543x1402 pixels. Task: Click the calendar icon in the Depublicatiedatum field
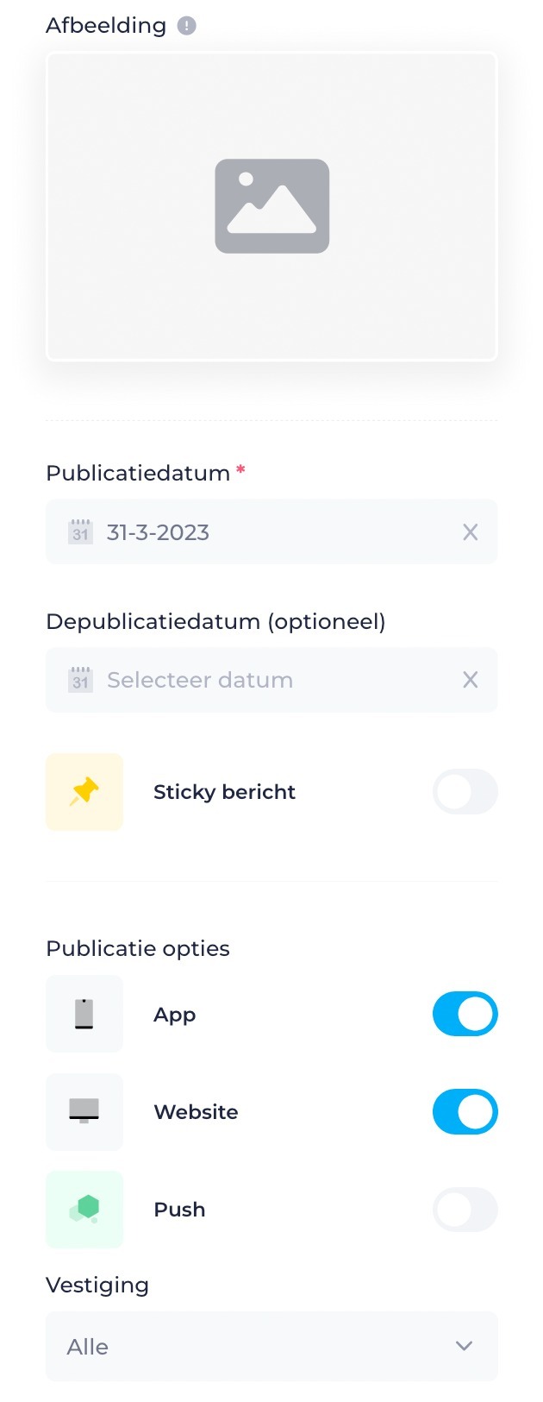(x=80, y=680)
